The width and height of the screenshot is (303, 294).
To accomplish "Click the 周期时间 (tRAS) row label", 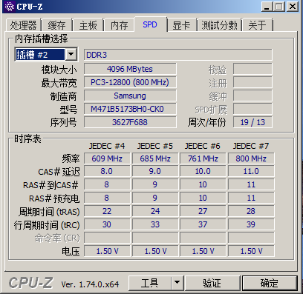I will pos(49,212).
